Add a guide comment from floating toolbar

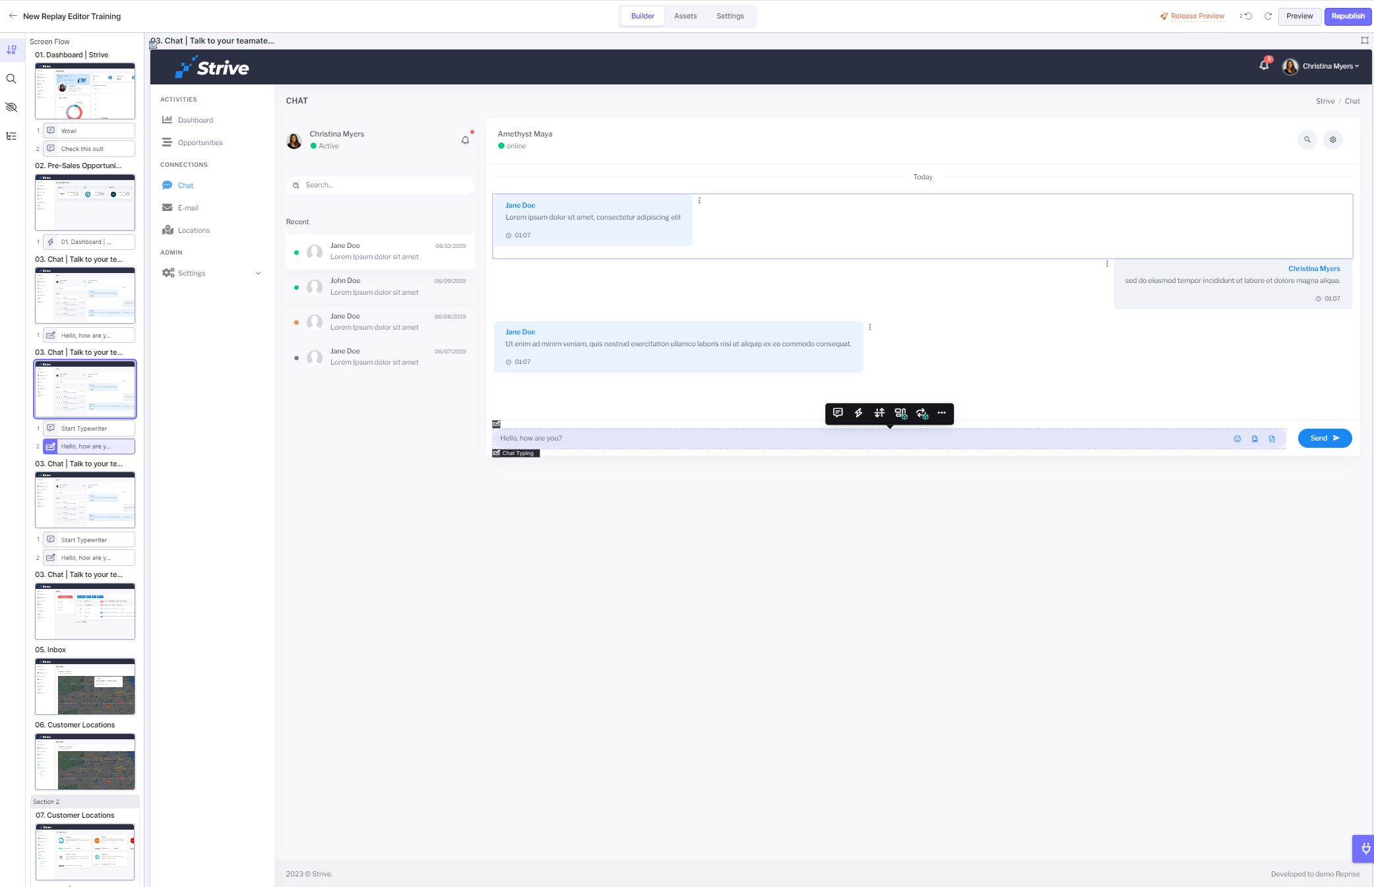[838, 413]
